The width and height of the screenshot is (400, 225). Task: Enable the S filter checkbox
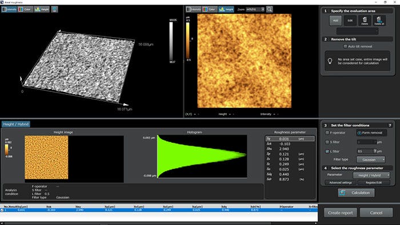point(327,142)
